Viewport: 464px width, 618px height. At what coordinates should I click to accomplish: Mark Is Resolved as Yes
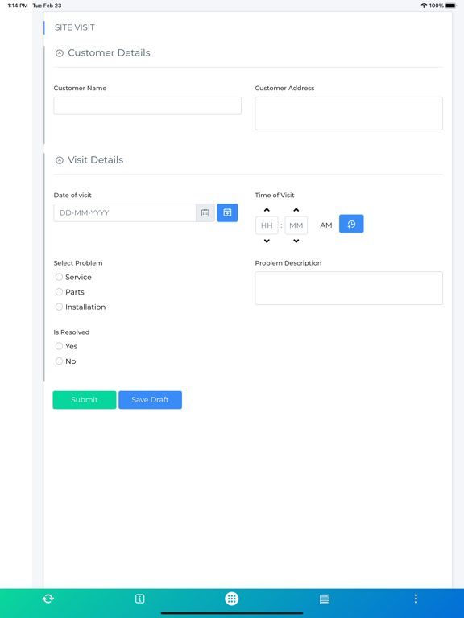[x=59, y=346]
